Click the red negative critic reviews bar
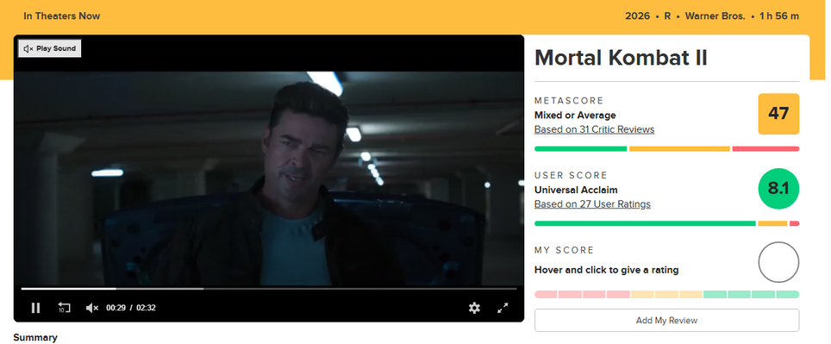This screenshot has width=831, height=344. pos(765,149)
